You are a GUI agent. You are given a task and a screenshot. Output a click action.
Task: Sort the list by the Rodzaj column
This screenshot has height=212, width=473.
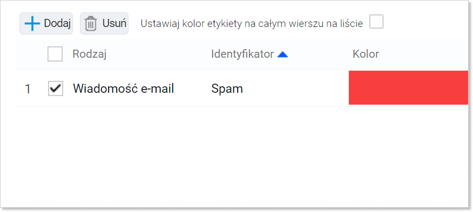tap(89, 54)
